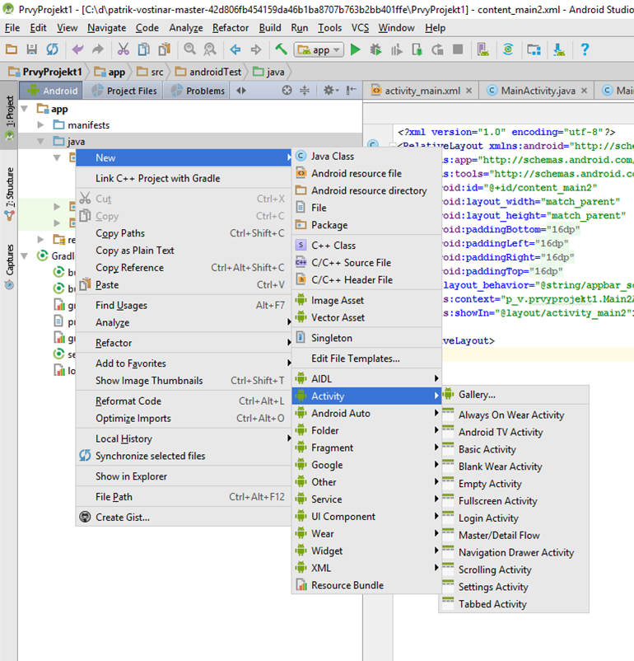Click the SDK Manager download icon
This screenshot has height=661, width=634.
559,49
